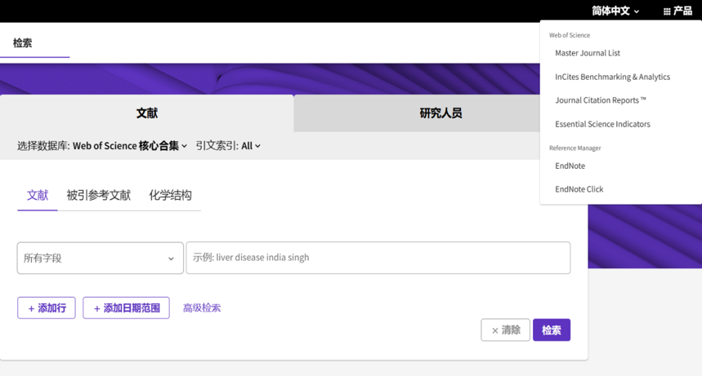This screenshot has width=702, height=376.
Task: Focus the search input with liver disease example
Action: [378, 258]
